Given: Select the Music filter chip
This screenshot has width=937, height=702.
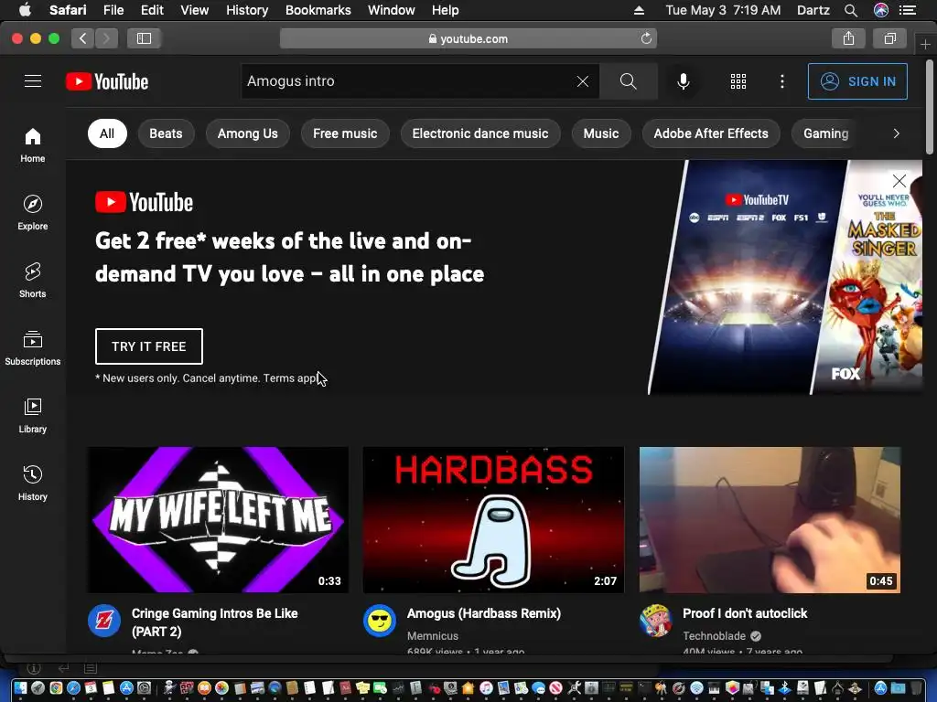Looking at the screenshot, I should point(600,133).
